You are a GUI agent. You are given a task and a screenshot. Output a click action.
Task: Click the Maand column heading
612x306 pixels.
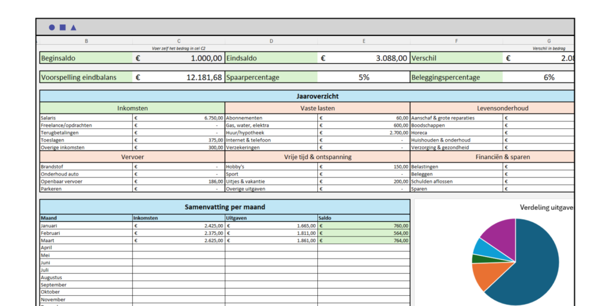pyautogui.click(x=86, y=218)
